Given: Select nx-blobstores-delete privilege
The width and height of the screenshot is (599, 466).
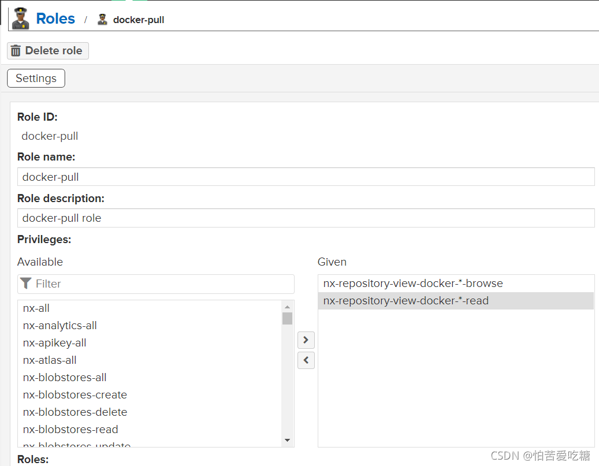Looking at the screenshot, I should pos(150,412).
